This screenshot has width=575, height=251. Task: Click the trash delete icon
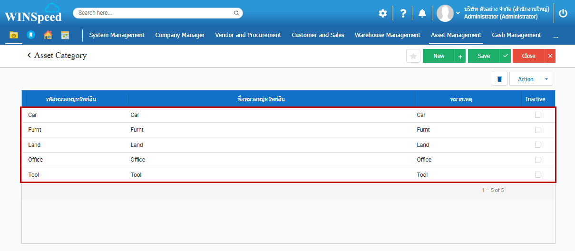point(499,79)
